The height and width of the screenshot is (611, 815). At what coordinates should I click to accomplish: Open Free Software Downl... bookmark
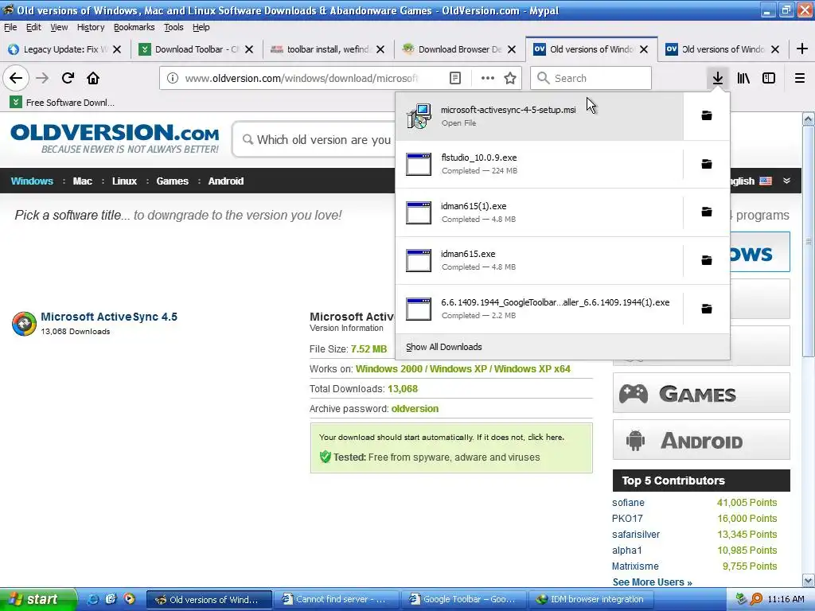[62, 103]
